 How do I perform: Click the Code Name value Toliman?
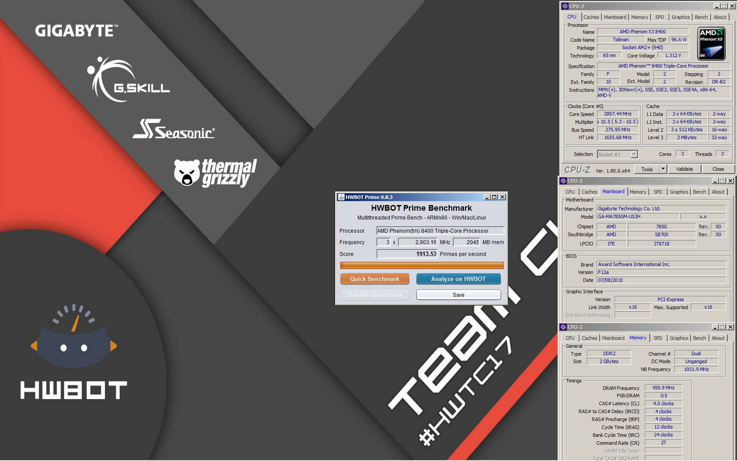(x=621, y=40)
